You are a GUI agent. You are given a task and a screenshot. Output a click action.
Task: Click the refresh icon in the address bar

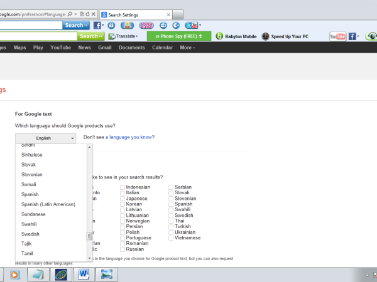pyautogui.click(x=87, y=14)
